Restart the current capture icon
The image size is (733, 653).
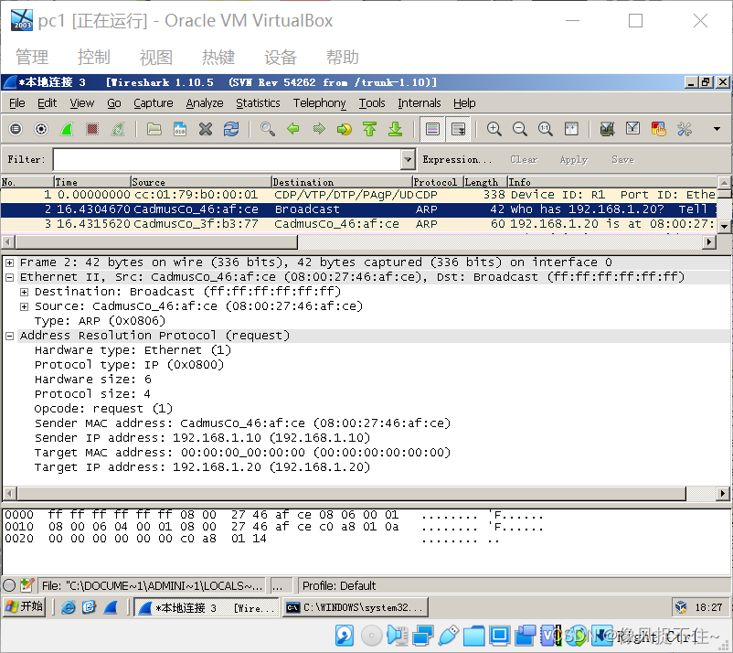point(118,129)
